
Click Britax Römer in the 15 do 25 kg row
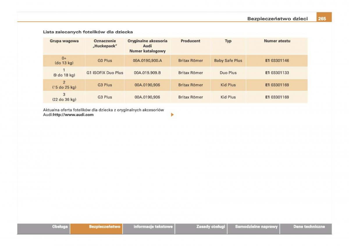tap(190, 85)
